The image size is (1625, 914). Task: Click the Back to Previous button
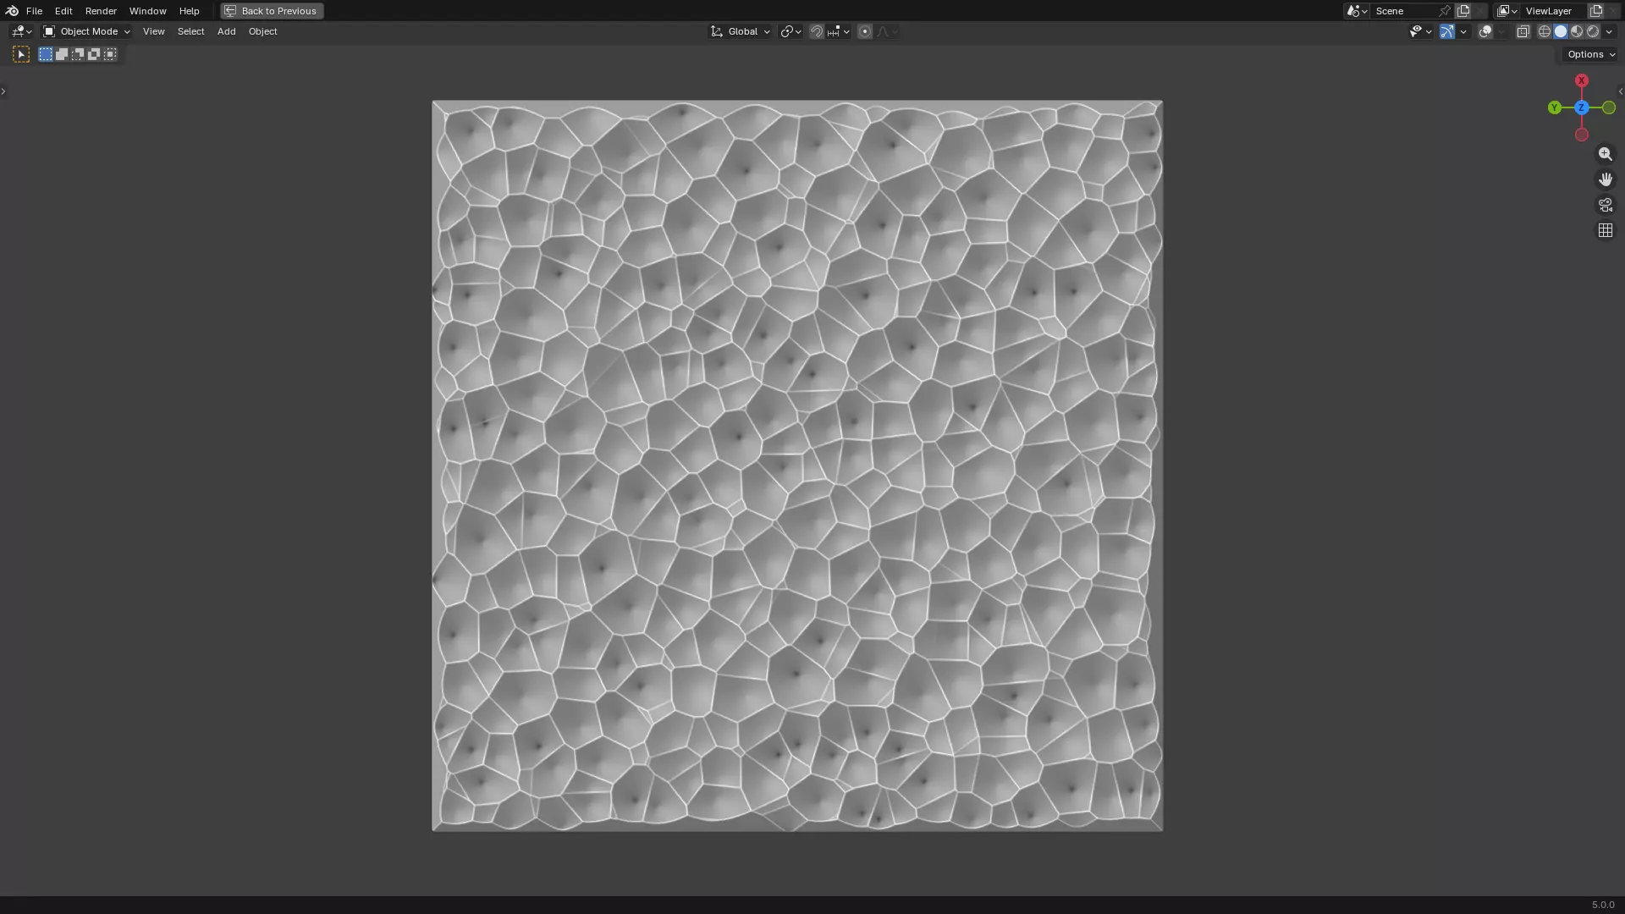click(x=272, y=11)
